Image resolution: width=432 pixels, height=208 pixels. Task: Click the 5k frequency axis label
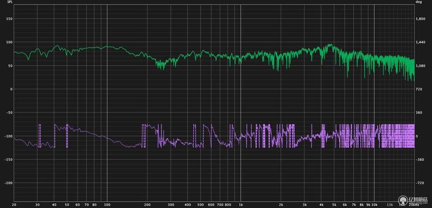click(334, 205)
